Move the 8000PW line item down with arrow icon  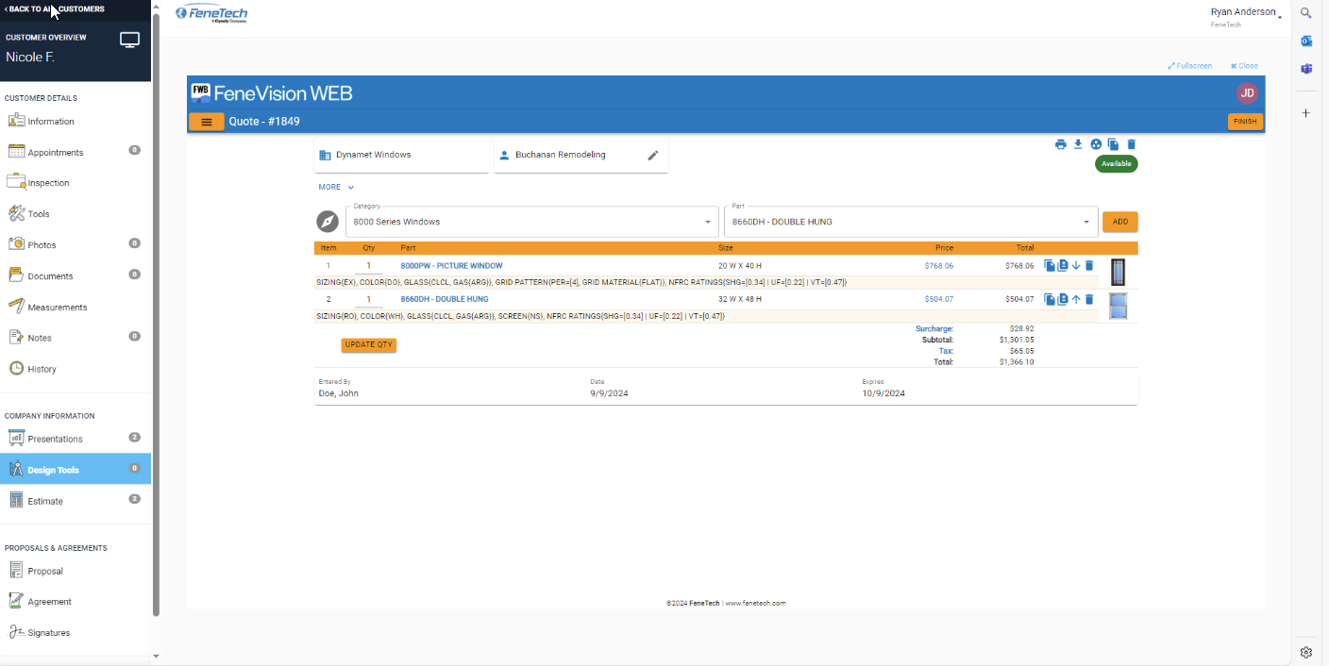(x=1076, y=265)
